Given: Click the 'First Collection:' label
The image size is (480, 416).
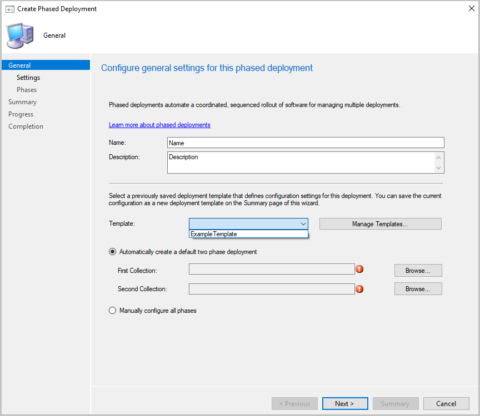Looking at the screenshot, I should point(137,271).
